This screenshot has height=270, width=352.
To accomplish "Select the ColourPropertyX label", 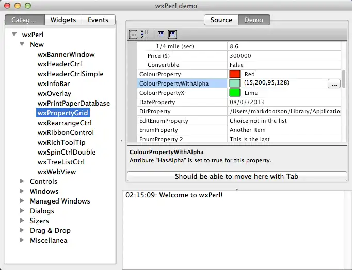I will click(x=162, y=93).
